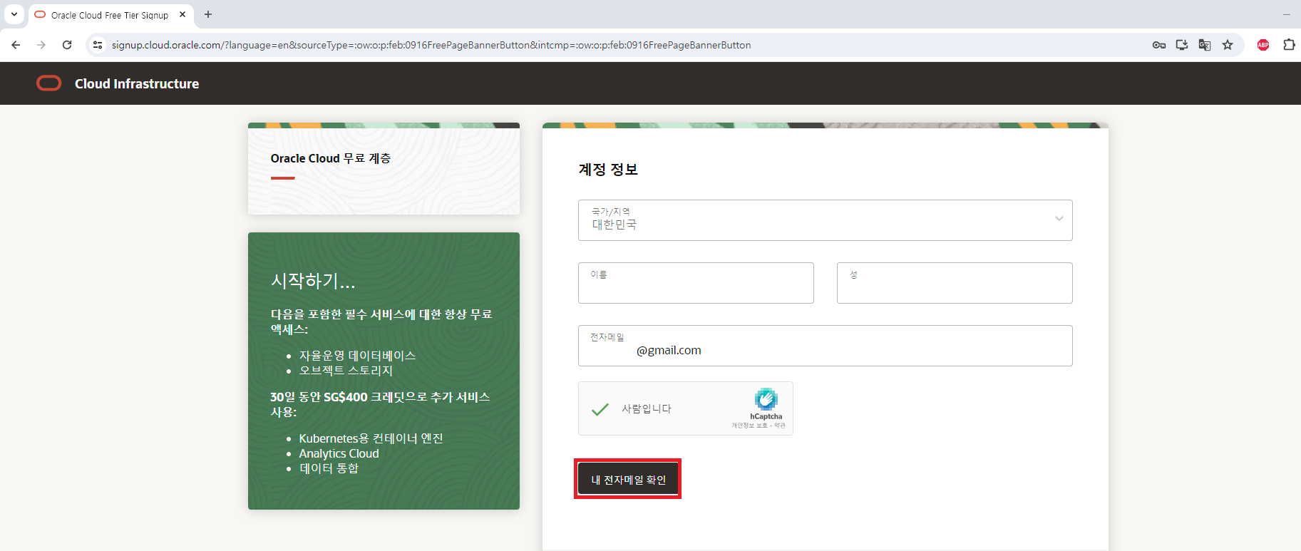1301x551 pixels.
Task: Click the Cloud Infrastructure header text
Action: pyautogui.click(x=137, y=83)
